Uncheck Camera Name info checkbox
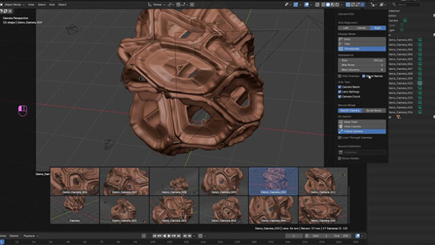 (340, 86)
